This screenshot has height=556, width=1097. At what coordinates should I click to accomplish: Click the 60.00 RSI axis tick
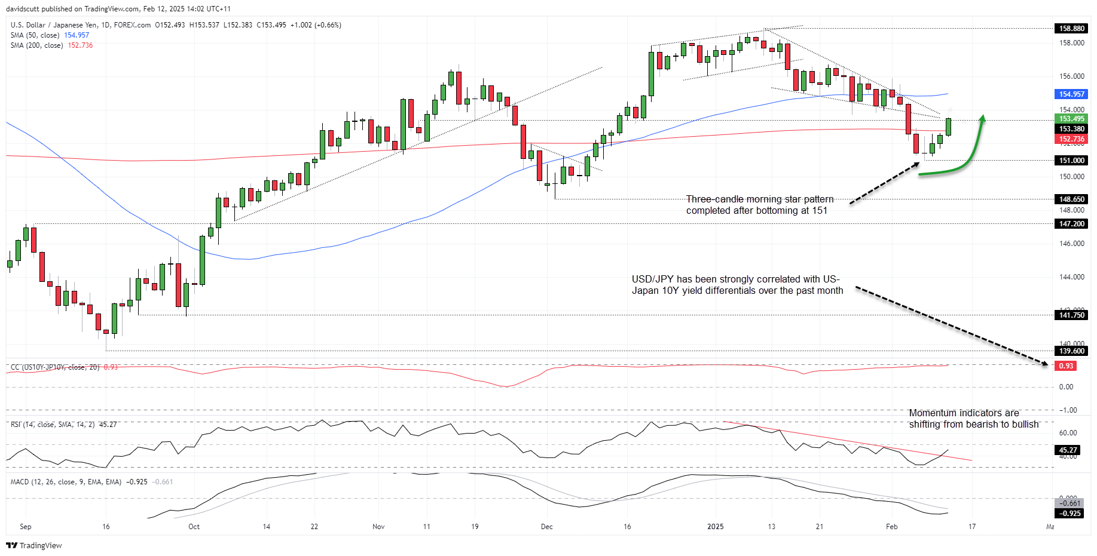[x=1068, y=433]
